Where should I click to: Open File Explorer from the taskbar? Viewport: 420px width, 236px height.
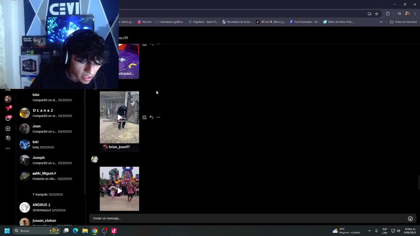click(85, 231)
